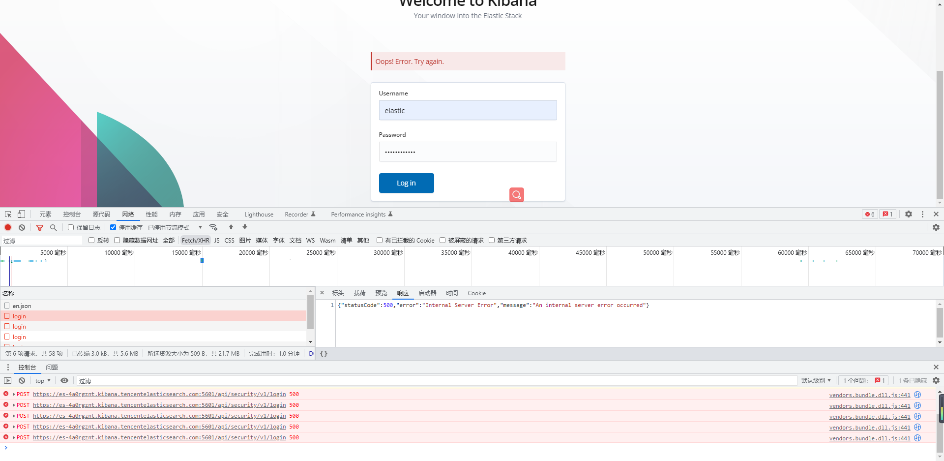This screenshot has width=944, height=461.
Task: Clear console output icon
Action: [x=22, y=380]
